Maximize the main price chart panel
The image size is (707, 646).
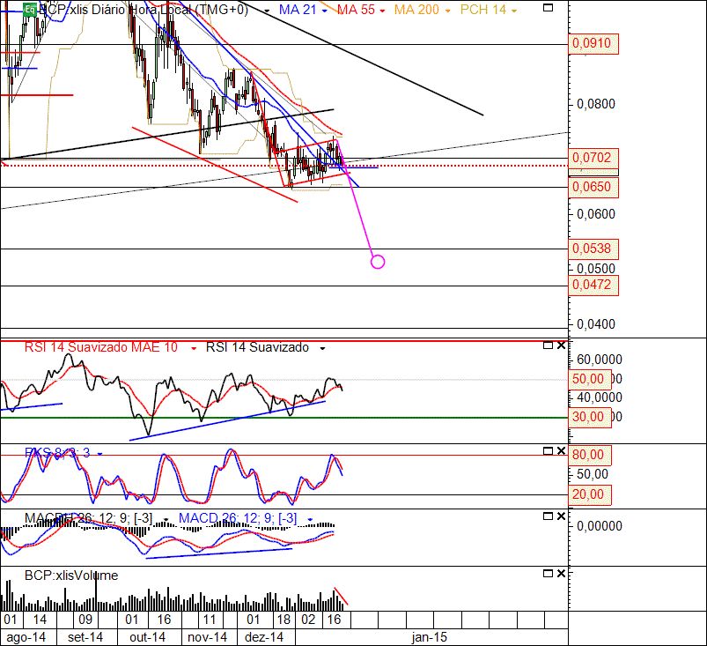tap(548, 8)
